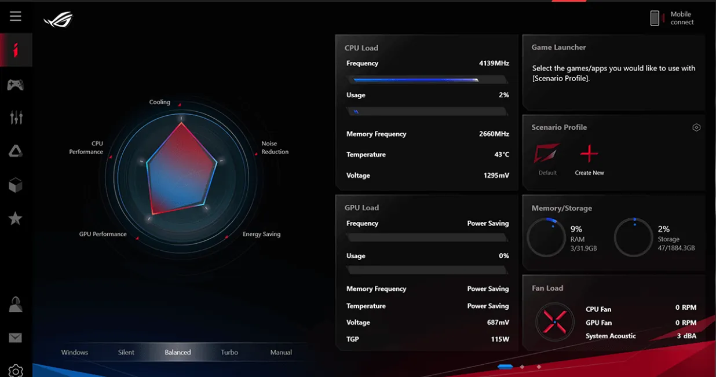The width and height of the screenshot is (716, 377).
Task: Click the GPU Fan 0 RPM value
Action: pyautogui.click(x=686, y=323)
